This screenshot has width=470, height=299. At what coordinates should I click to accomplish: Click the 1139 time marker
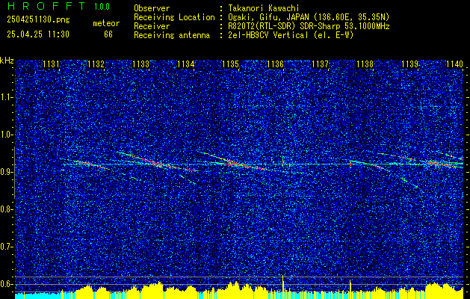[409, 64]
